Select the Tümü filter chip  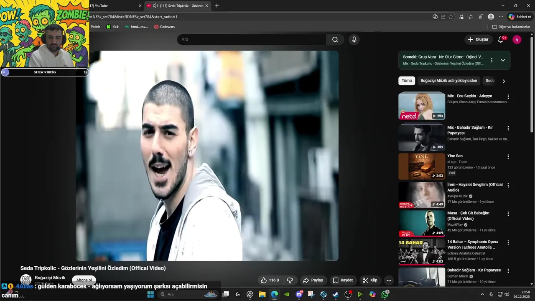point(407,81)
